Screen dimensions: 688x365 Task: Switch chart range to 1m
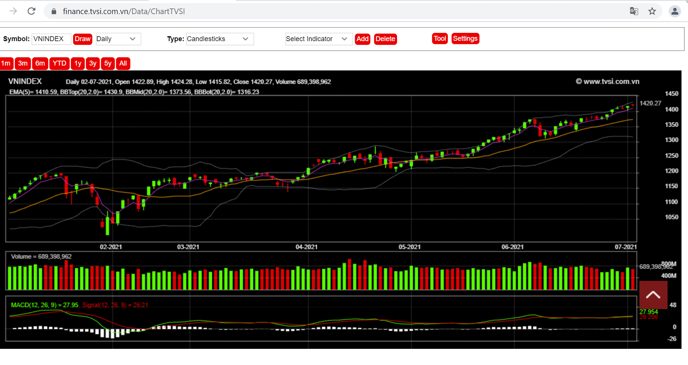(x=6, y=63)
